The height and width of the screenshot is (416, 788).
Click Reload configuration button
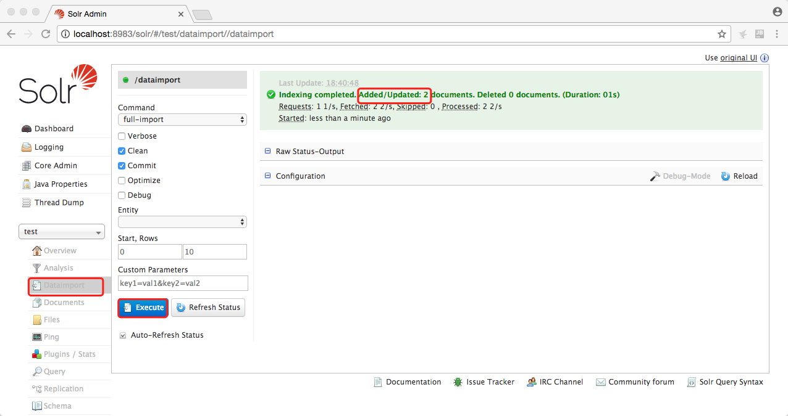click(739, 176)
